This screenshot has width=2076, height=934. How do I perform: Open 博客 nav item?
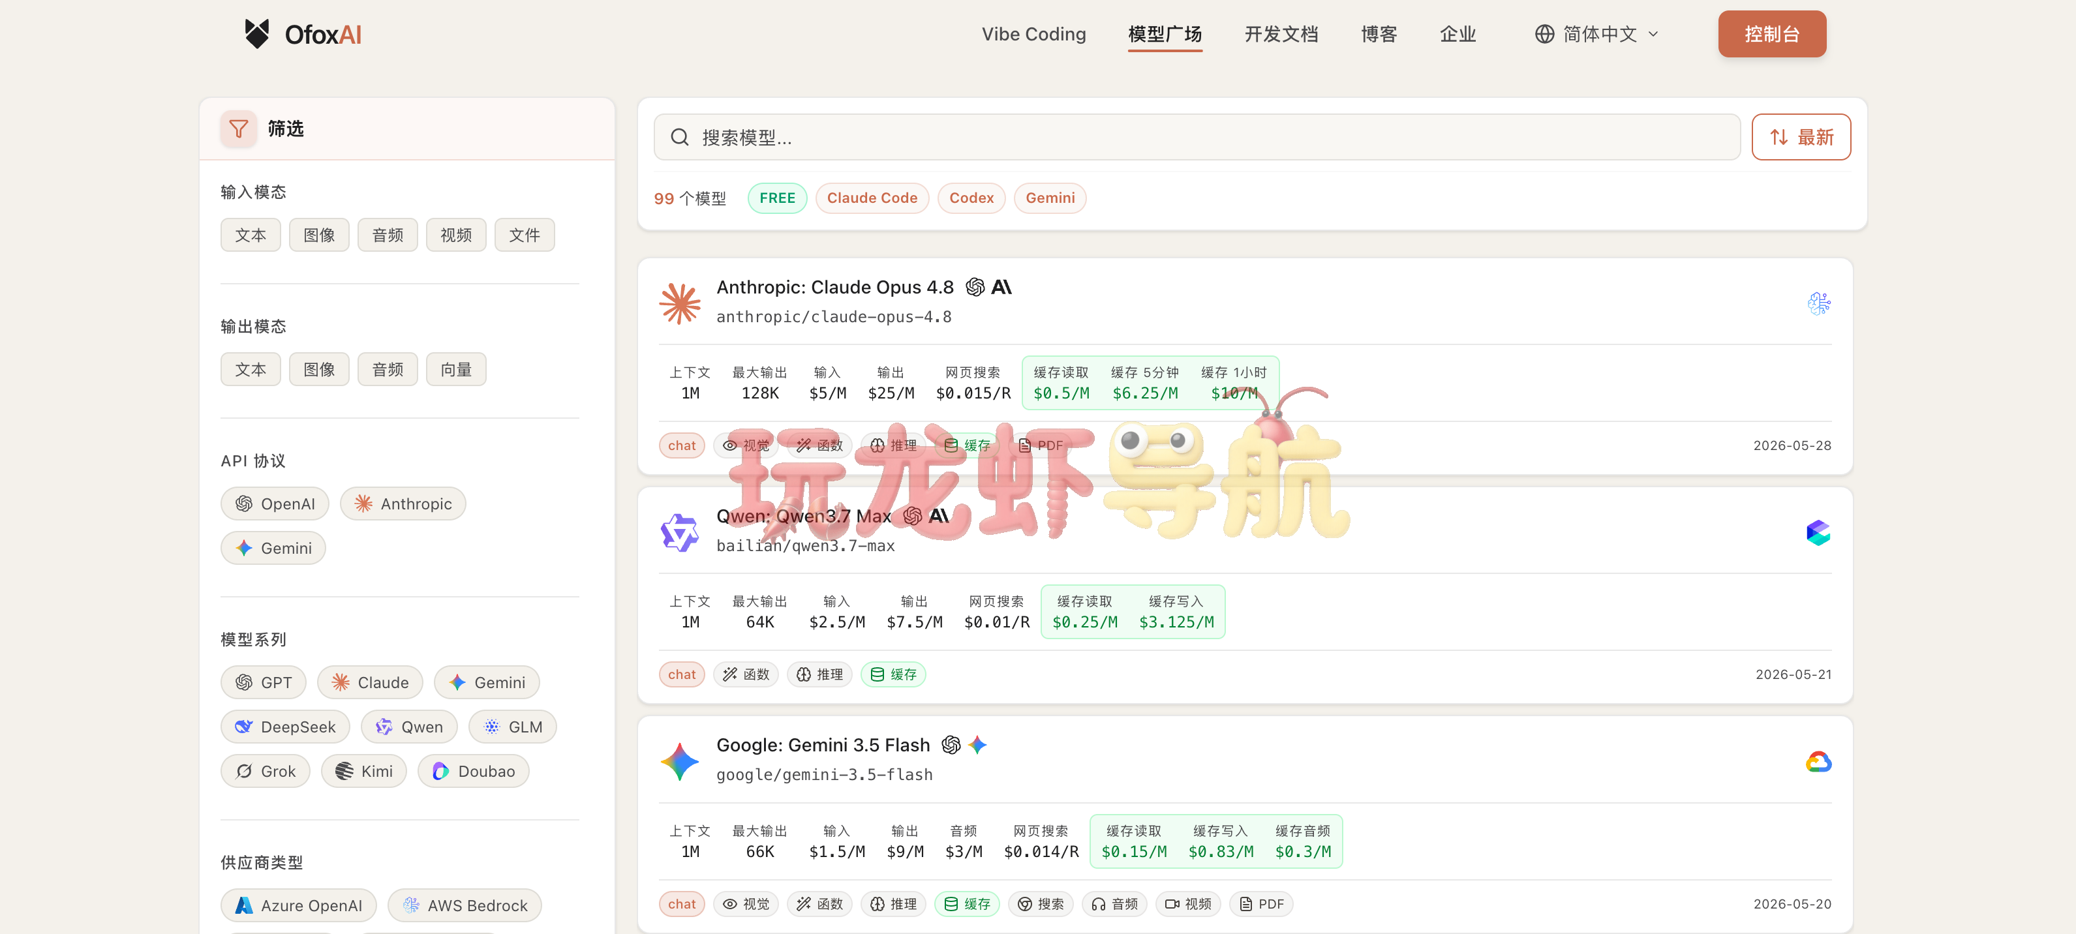point(1378,34)
